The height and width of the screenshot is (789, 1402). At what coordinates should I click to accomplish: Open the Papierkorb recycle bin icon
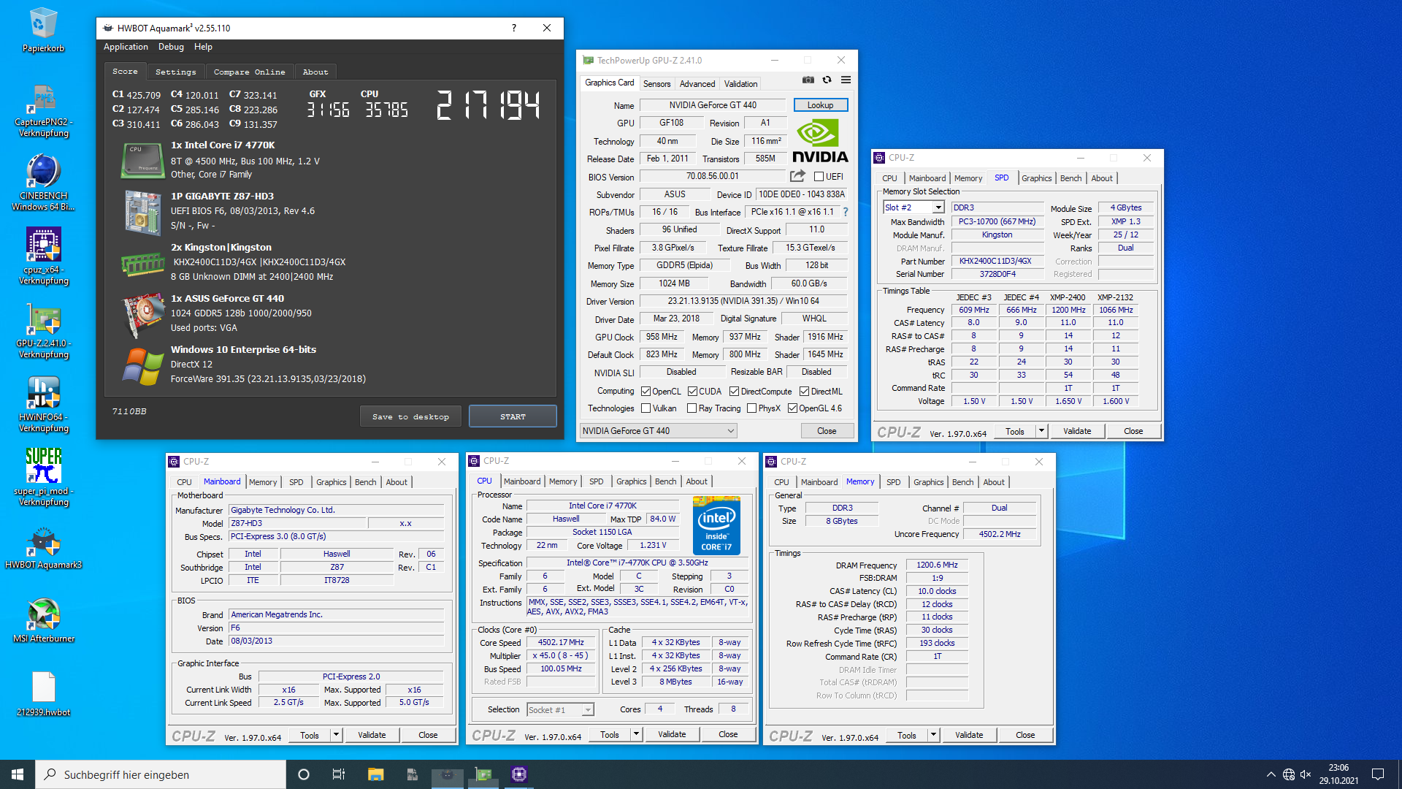tap(43, 30)
